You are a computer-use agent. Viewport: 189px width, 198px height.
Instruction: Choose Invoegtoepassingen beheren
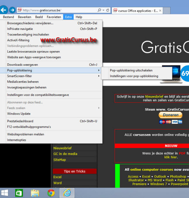click(x=51, y=87)
